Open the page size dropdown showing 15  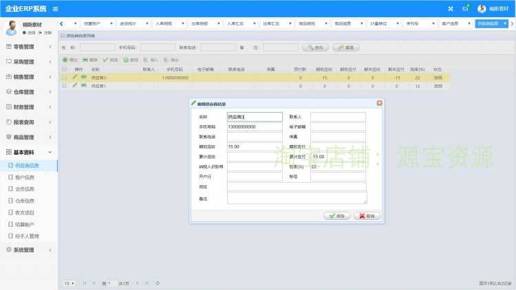pyautogui.click(x=69, y=283)
